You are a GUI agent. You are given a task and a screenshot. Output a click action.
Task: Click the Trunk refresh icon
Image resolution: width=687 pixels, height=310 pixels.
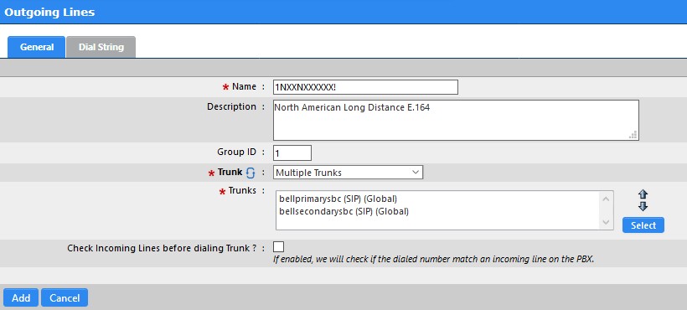[x=251, y=173]
